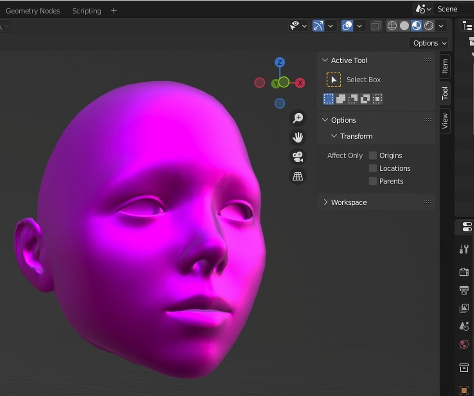Open the overlays settings dropdown arrow
474x396 pixels.
(359, 26)
